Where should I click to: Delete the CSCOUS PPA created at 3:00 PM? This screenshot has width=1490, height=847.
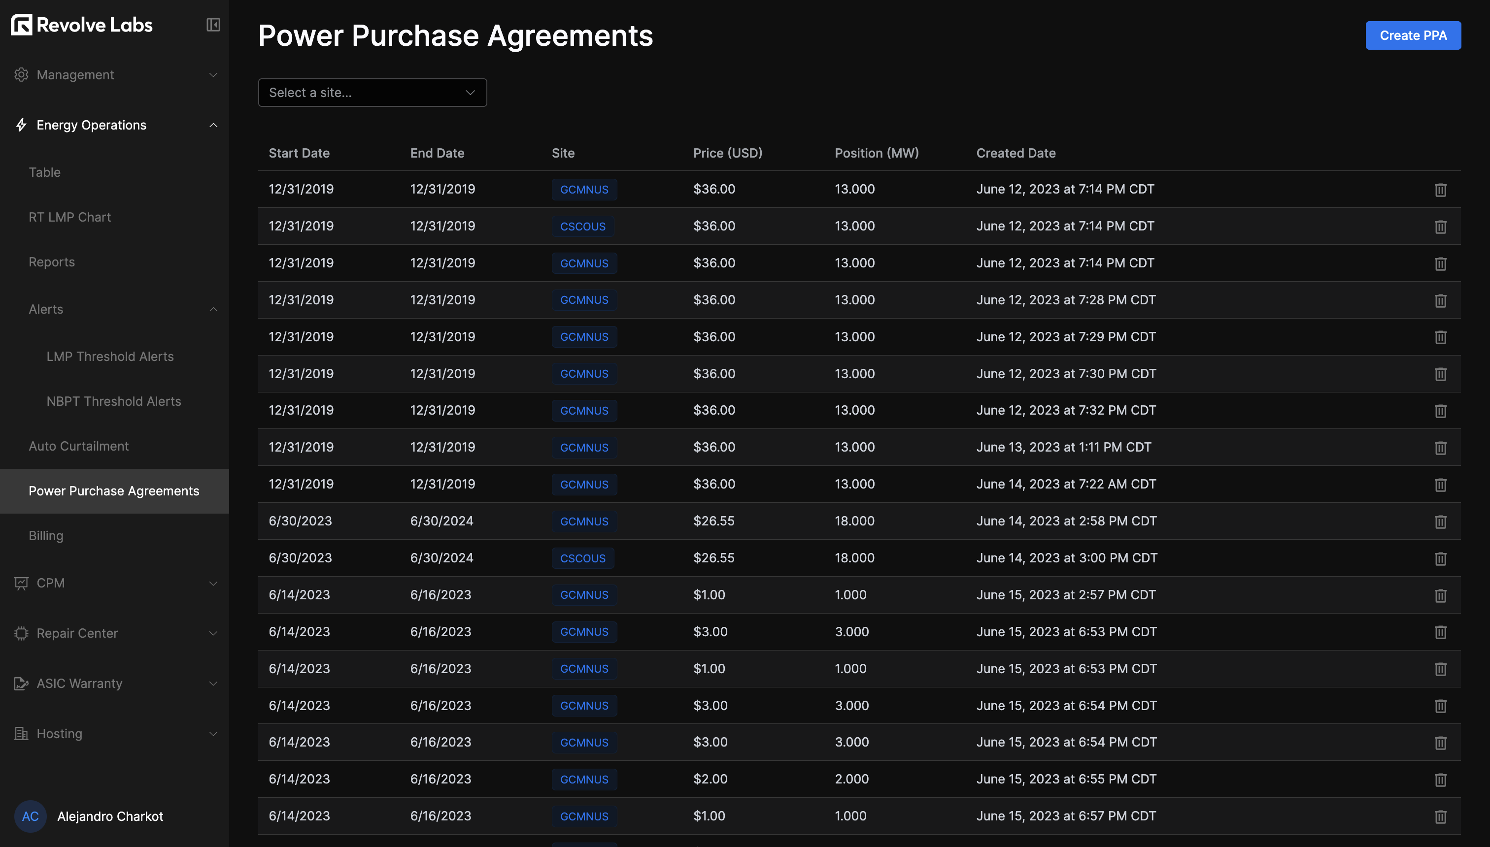1440,558
